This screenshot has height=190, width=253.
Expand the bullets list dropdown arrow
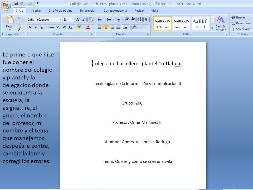(x=104, y=20)
